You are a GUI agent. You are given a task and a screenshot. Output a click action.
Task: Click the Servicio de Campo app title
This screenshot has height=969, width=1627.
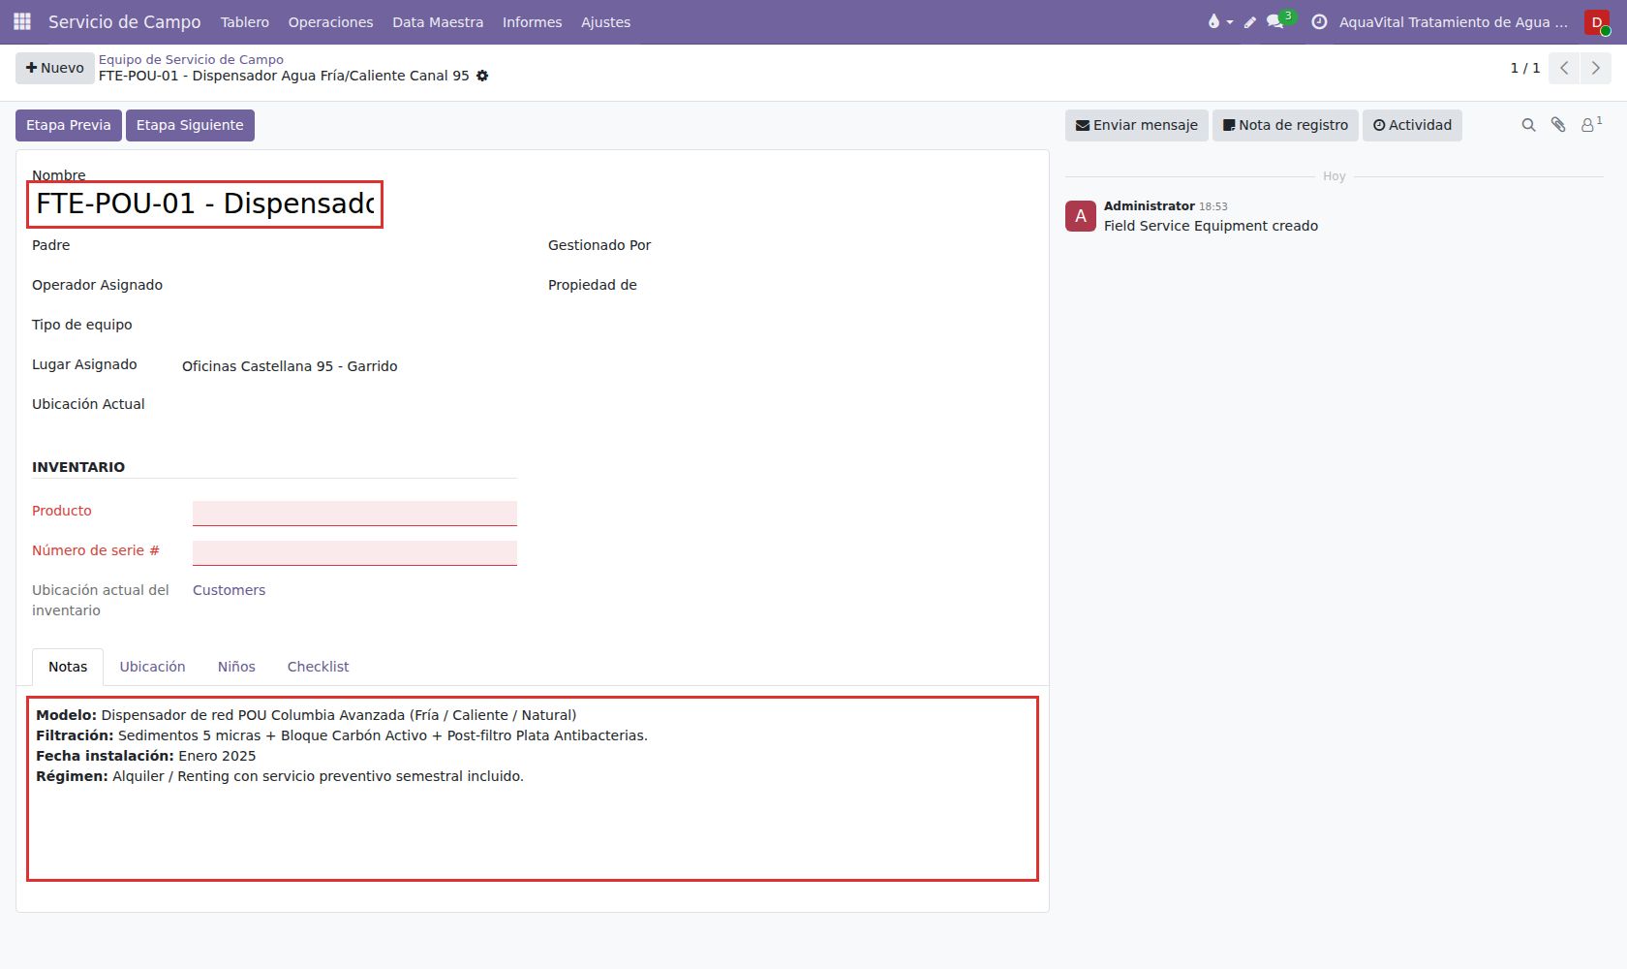tap(125, 21)
